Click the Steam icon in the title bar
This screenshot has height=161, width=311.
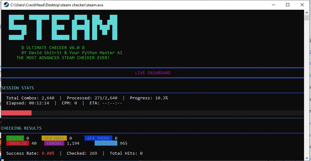[x=6, y=5]
